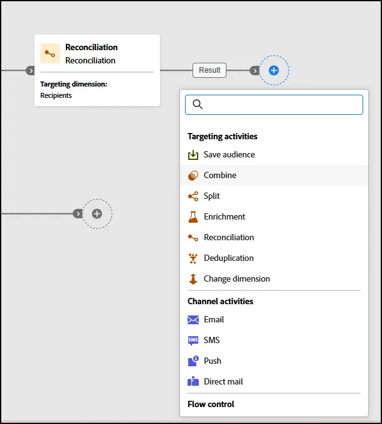
Task: Click the SMS speech bubble icon
Action: point(193,341)
